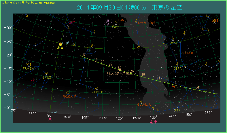Click the PanSTARRS comet (パンスターズ彗星) marker
This screenshot has width=227, height=133.
tap(120, 70)
